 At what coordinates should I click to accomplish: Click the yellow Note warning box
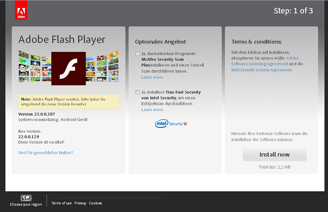tap(68, 102)
